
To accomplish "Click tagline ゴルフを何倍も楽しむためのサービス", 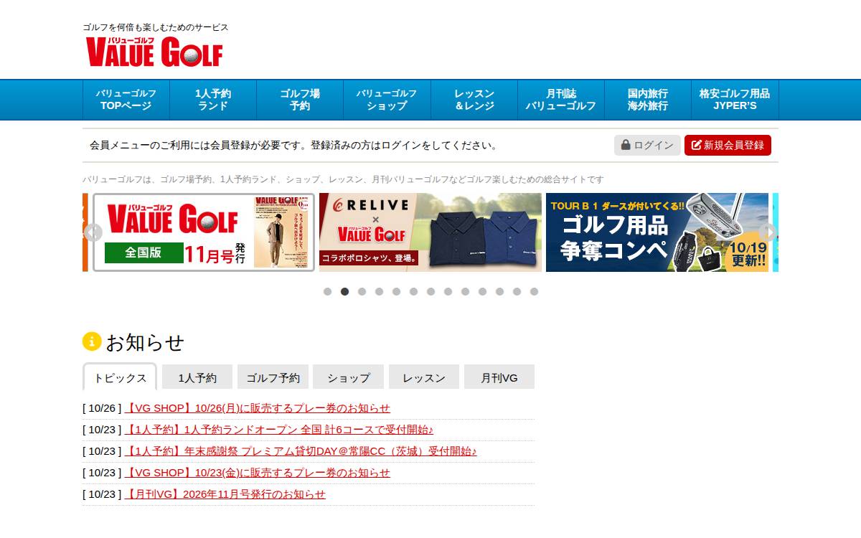I will tap(156, 27).
